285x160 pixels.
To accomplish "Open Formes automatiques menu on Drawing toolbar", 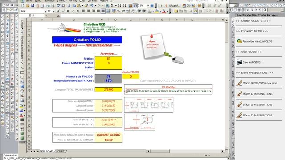I will click(x=22, y=48).
